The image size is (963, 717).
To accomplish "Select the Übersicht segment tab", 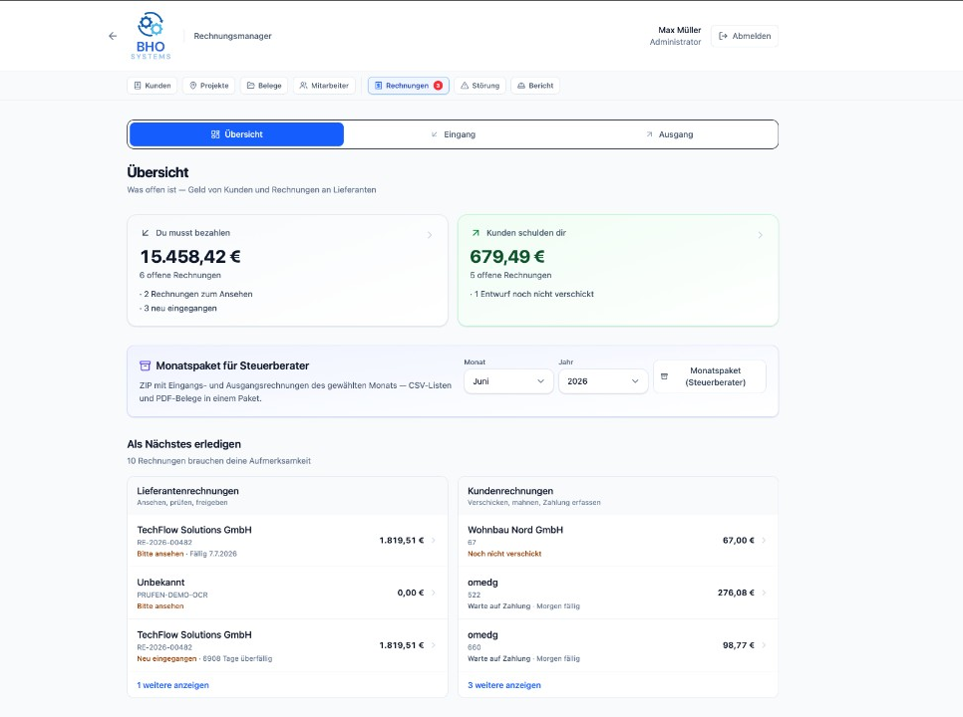I will (x=236, y=134).
